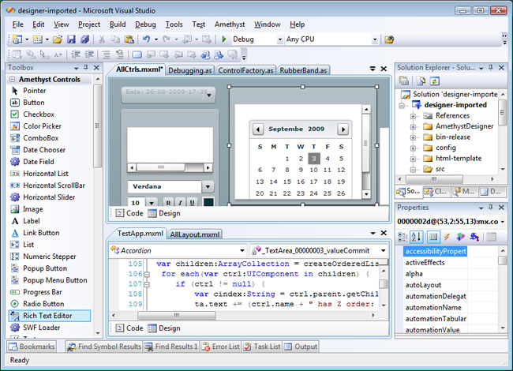
Task: Select the Horizontal Slider toolbox control
Action: 49,197
